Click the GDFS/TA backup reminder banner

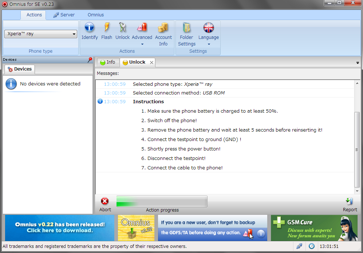tap(213, 228)
